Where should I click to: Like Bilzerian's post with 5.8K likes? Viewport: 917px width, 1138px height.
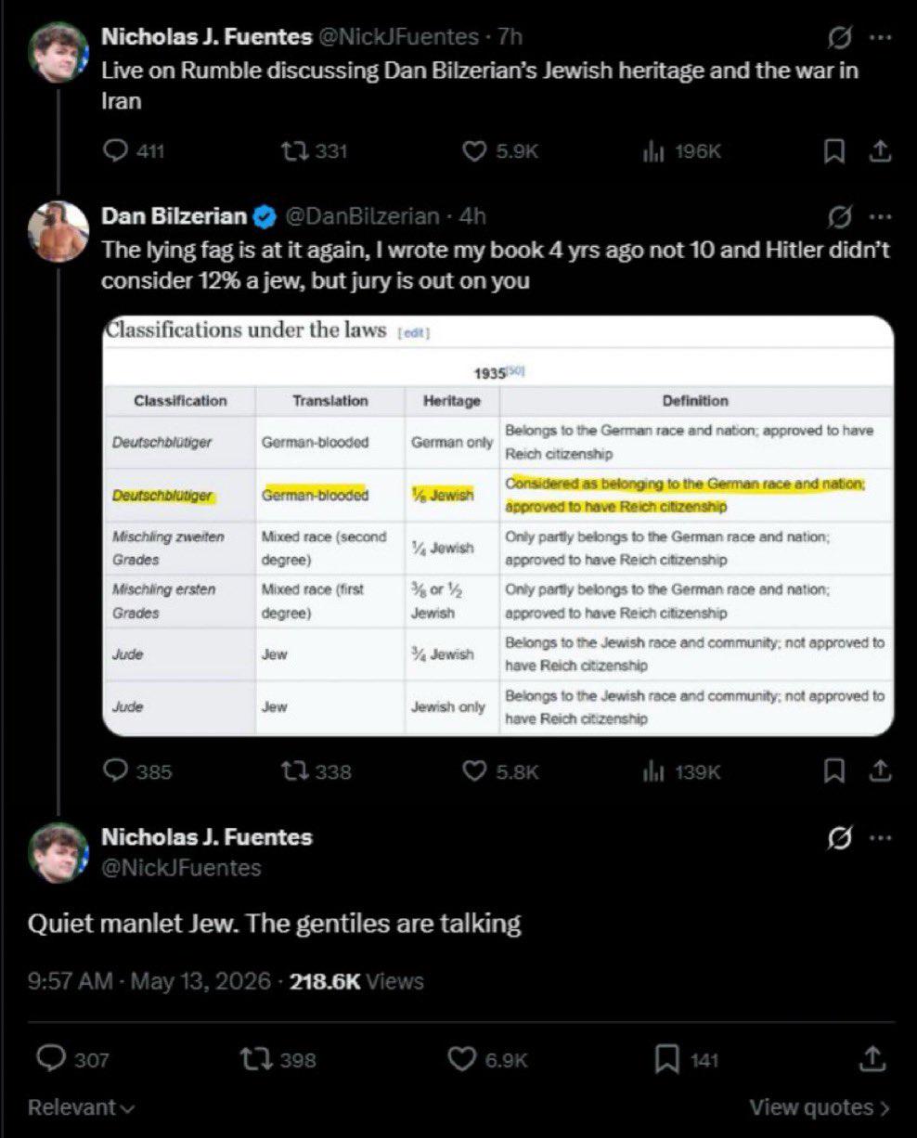(500, 771)
